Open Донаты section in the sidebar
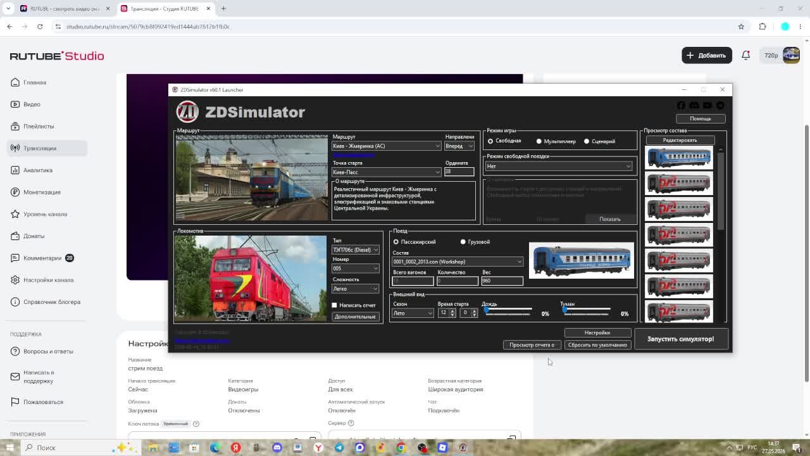The image size is (810, 456). [x=34, y=236]
